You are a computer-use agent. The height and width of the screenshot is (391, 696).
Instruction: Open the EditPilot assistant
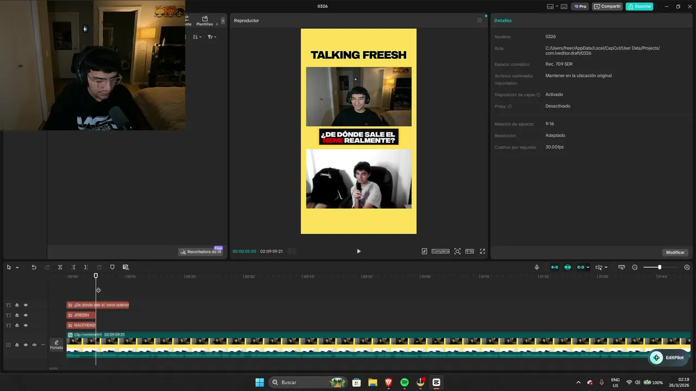(669, 358)
